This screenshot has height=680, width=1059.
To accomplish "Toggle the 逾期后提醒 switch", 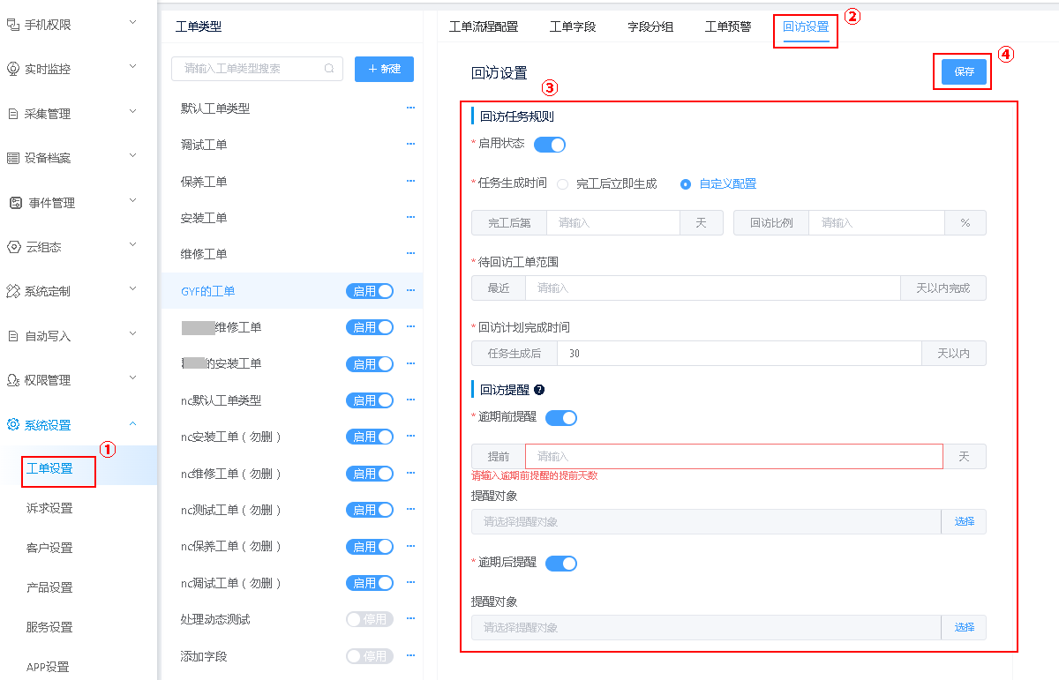I will click(x=561, y=563).
